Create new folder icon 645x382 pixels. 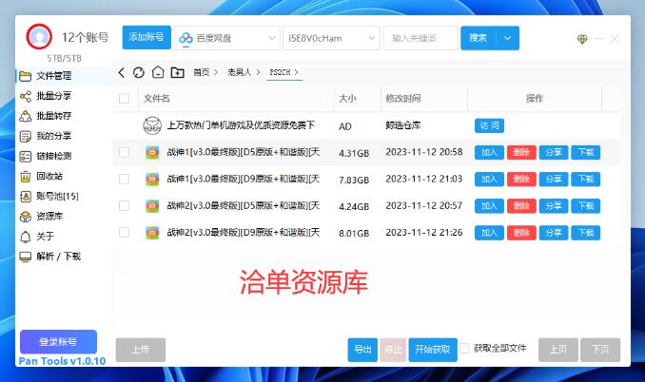coord(177,73)
